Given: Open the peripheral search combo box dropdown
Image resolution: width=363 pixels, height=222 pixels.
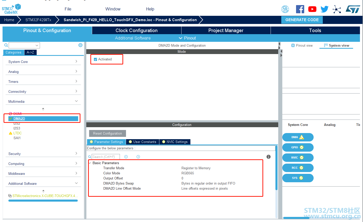Looking at the screenshot, I should [37, 45].
